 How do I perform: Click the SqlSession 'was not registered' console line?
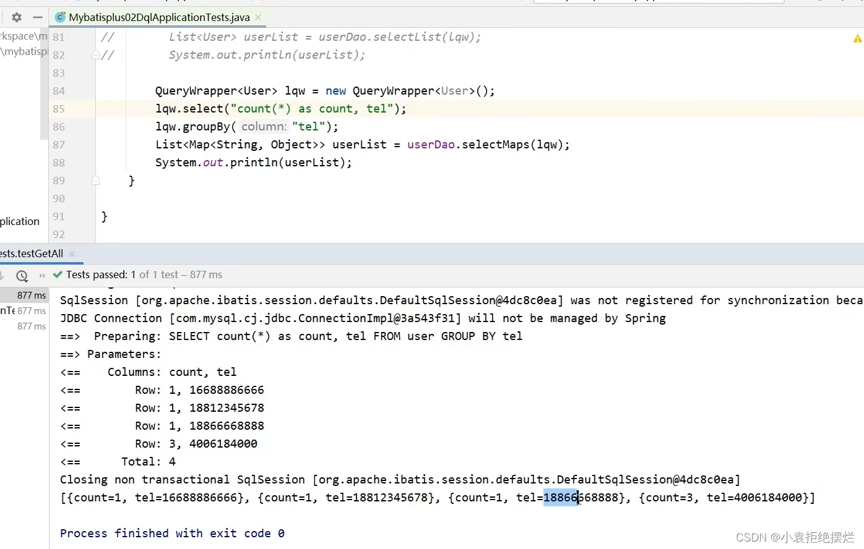coord(461,300)
